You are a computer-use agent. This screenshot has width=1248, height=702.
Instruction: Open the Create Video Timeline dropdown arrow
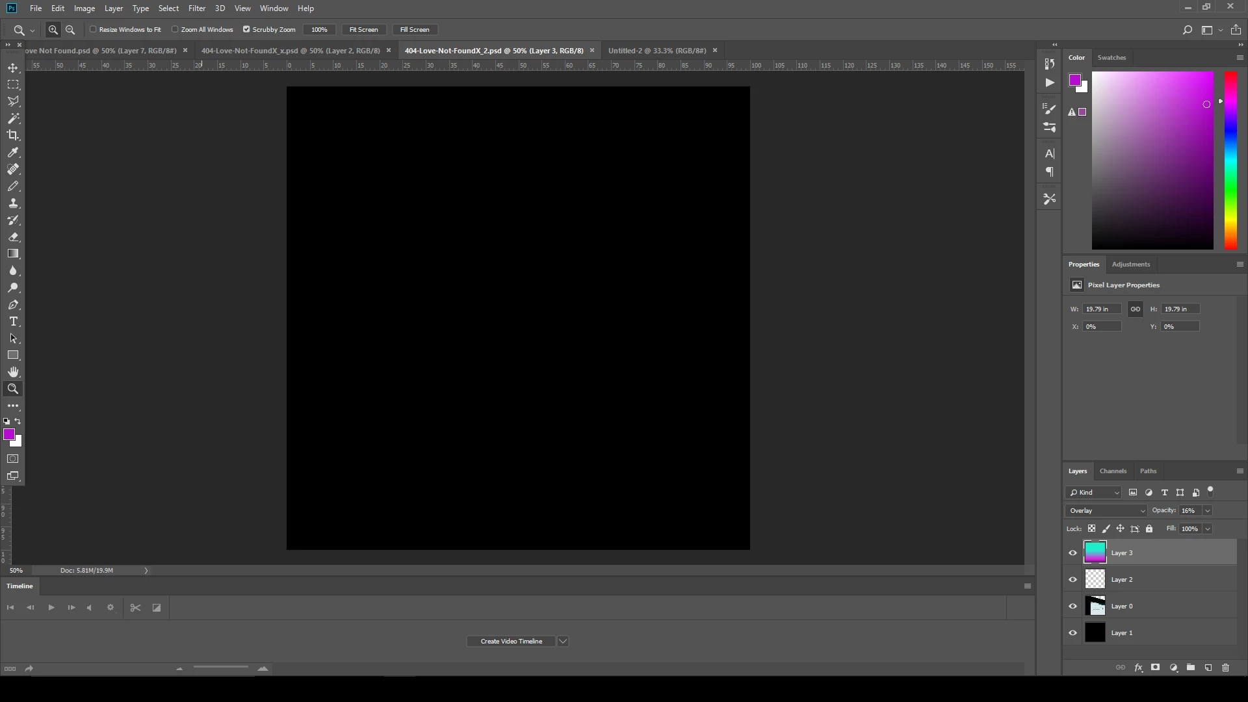pos(563,642)
